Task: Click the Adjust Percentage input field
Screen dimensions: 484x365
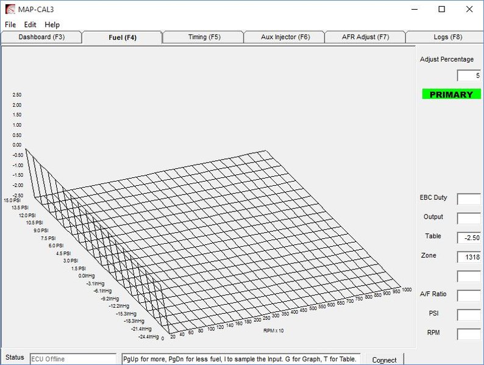Action: (x=469, y=76)
